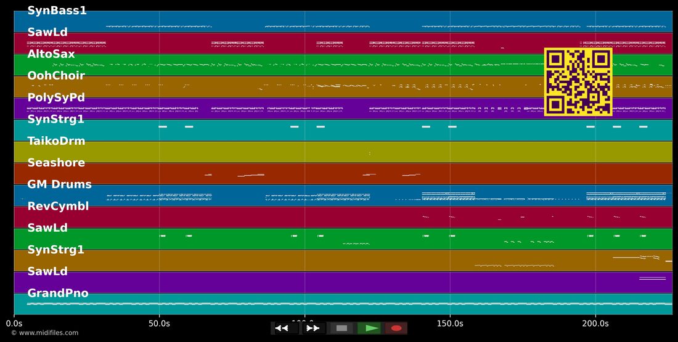The height and width of the screenshot is (342, 678).
Task: Select the SynBass1 track label
Action: (x=57, y=10)
